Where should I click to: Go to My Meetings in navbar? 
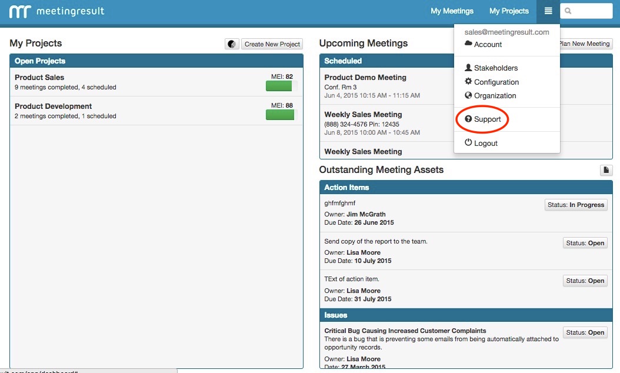coord(452,11)
